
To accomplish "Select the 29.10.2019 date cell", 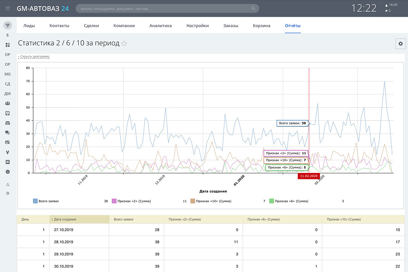I will pyautogui.click(x=80, y=254).
